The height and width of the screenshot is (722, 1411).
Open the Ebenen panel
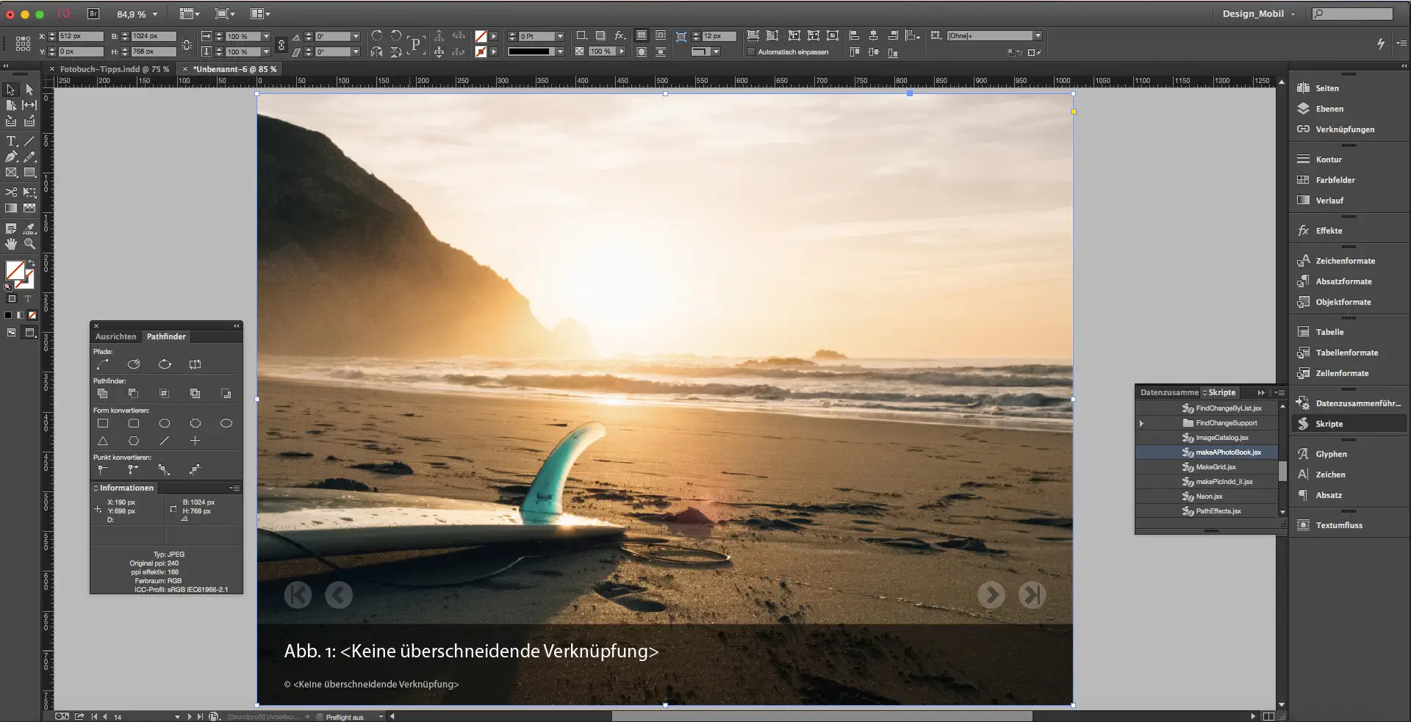coord(1329,109)
